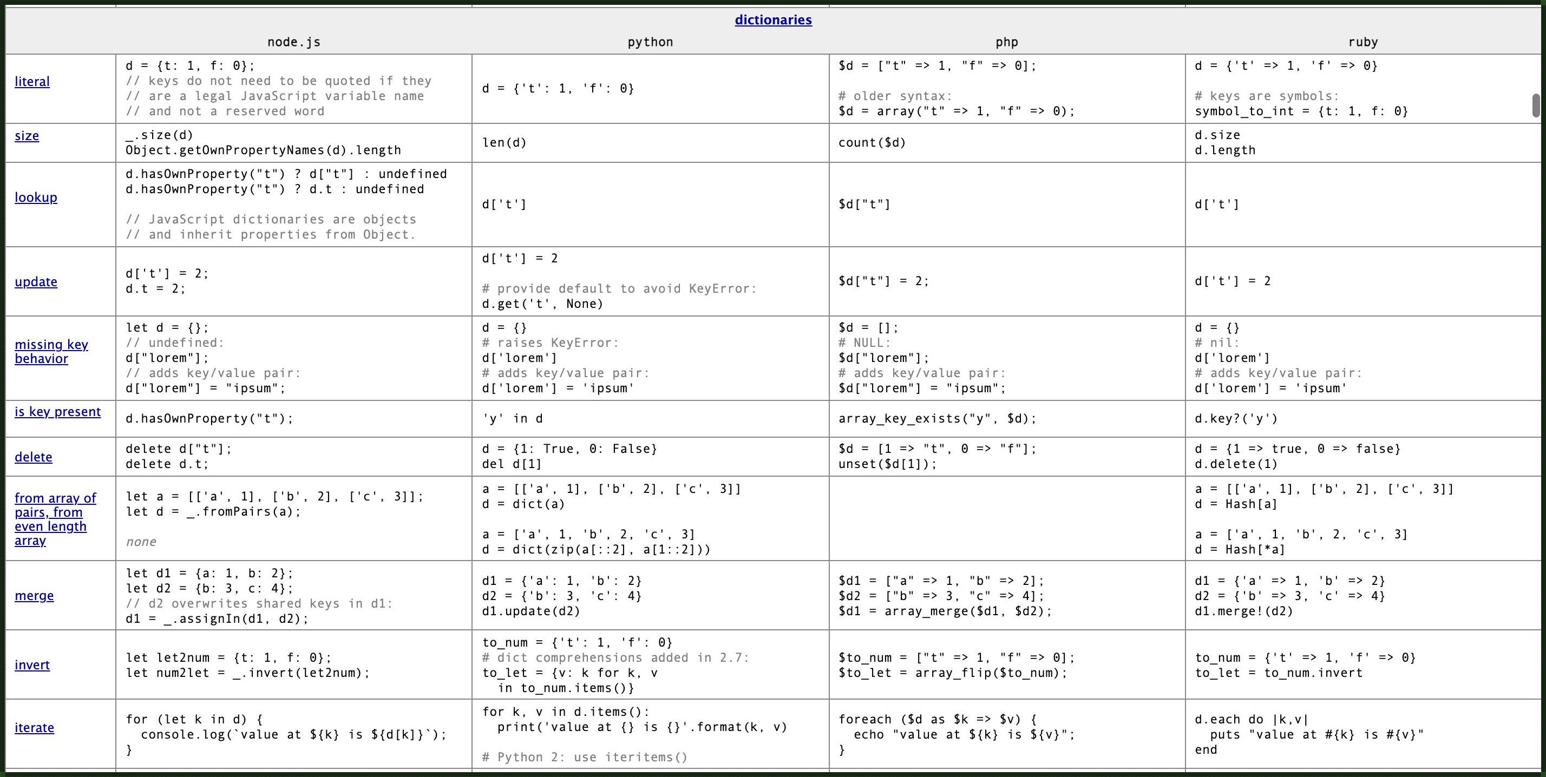Click ruby text to_let = to_num.invert

tap(1279, 673)
